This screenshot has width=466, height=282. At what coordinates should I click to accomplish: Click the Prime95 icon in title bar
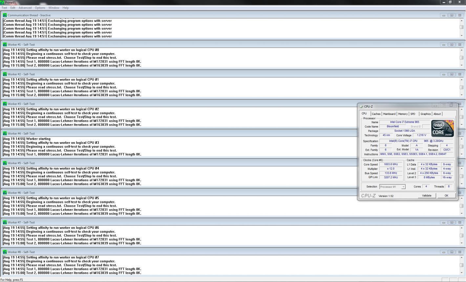[2, 2]
